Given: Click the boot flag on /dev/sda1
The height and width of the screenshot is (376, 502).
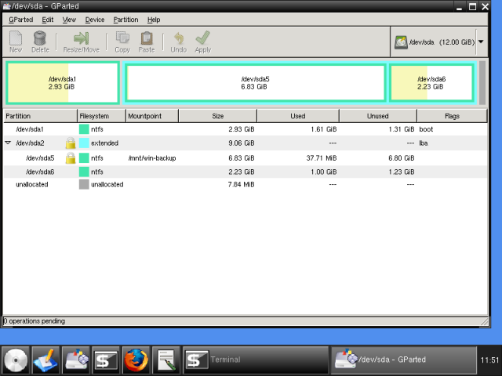Looking at the screenshot, I should pyautogui.click(x=426, y=129).
